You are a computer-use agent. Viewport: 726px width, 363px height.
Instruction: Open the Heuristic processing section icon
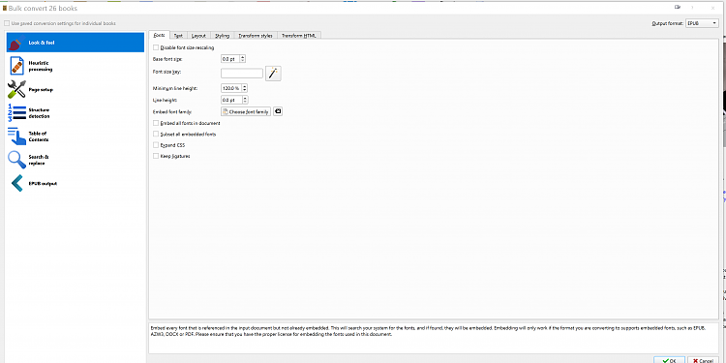[16, 66]
